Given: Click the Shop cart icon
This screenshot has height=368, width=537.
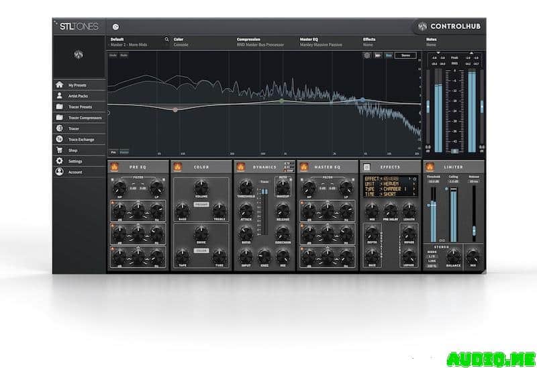Looking at the screenshot, I should tap(60, 150).
